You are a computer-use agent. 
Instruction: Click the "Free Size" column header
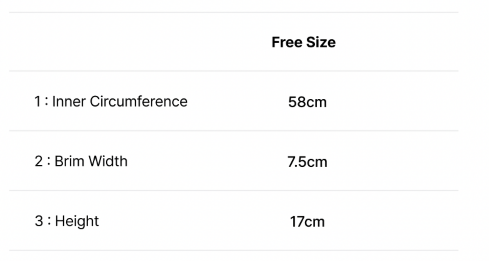click(304, 42)
